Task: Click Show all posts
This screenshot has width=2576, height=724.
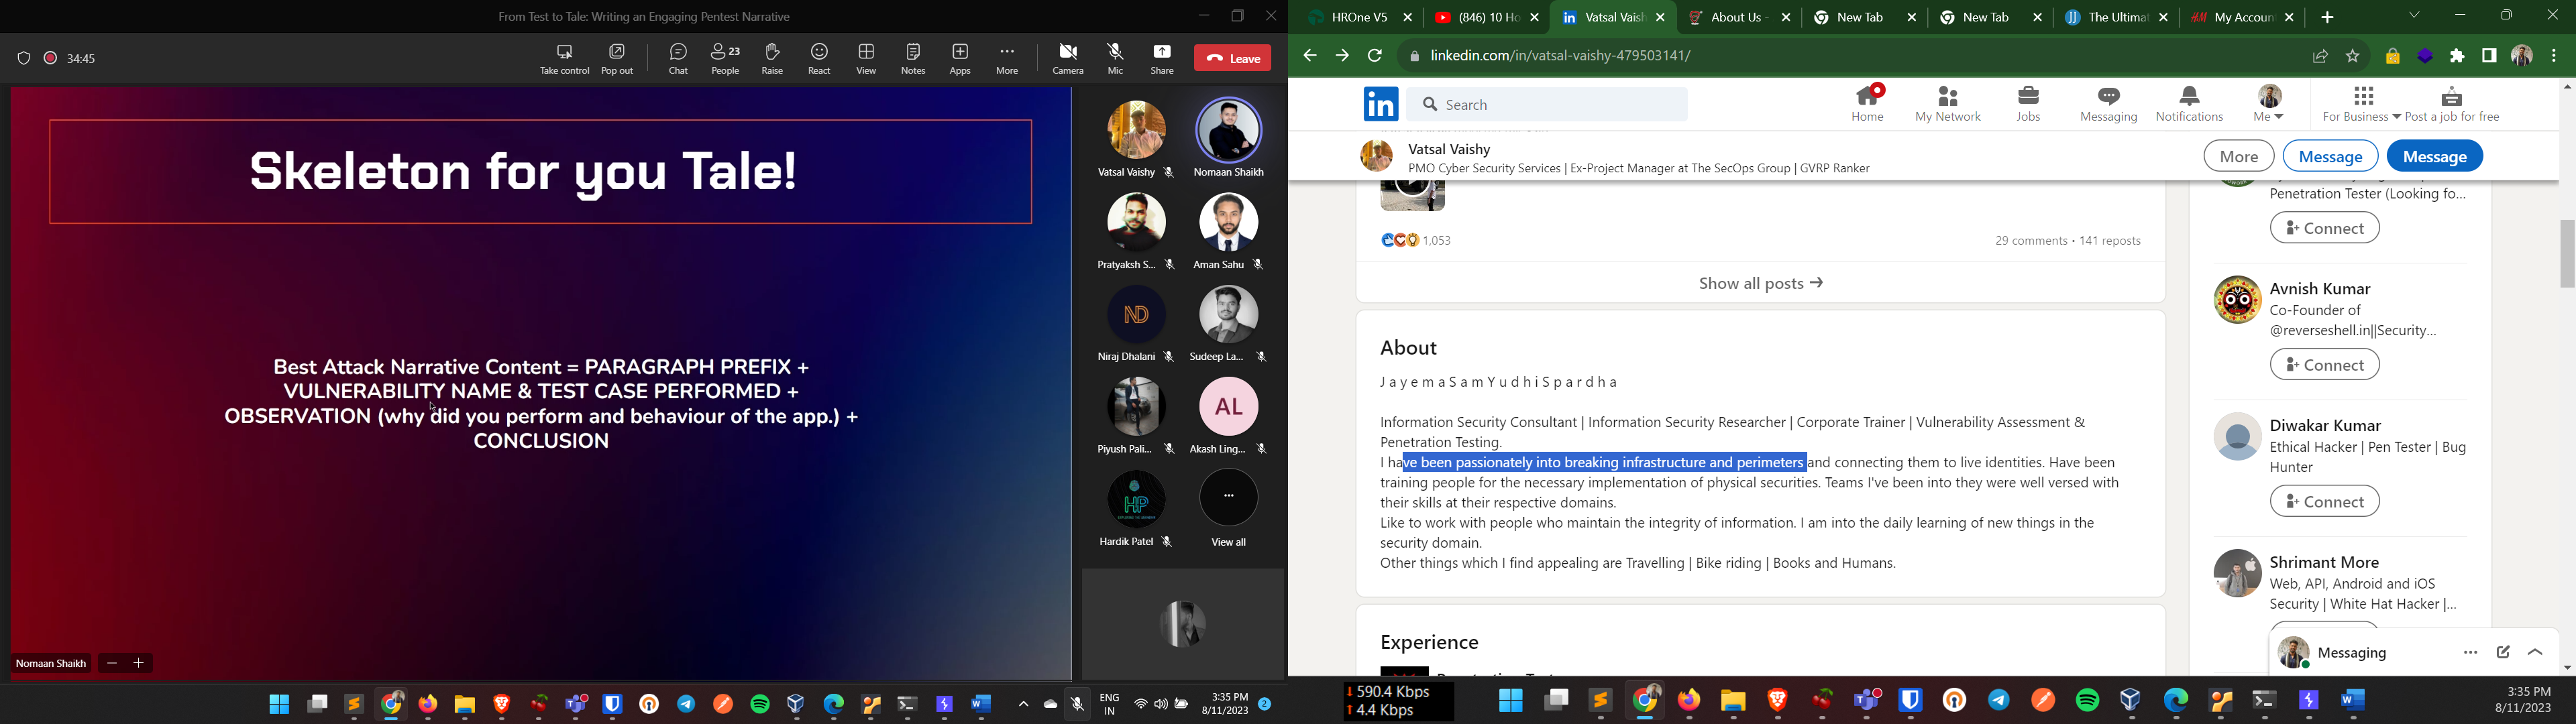Action: tap(1759, 283)
